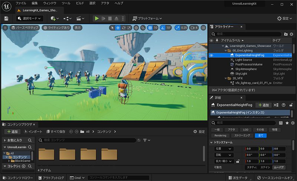Open the outliner settings gear
This screenshot has height=181, width=297.
pyautogui.click(x=292, y=34)
